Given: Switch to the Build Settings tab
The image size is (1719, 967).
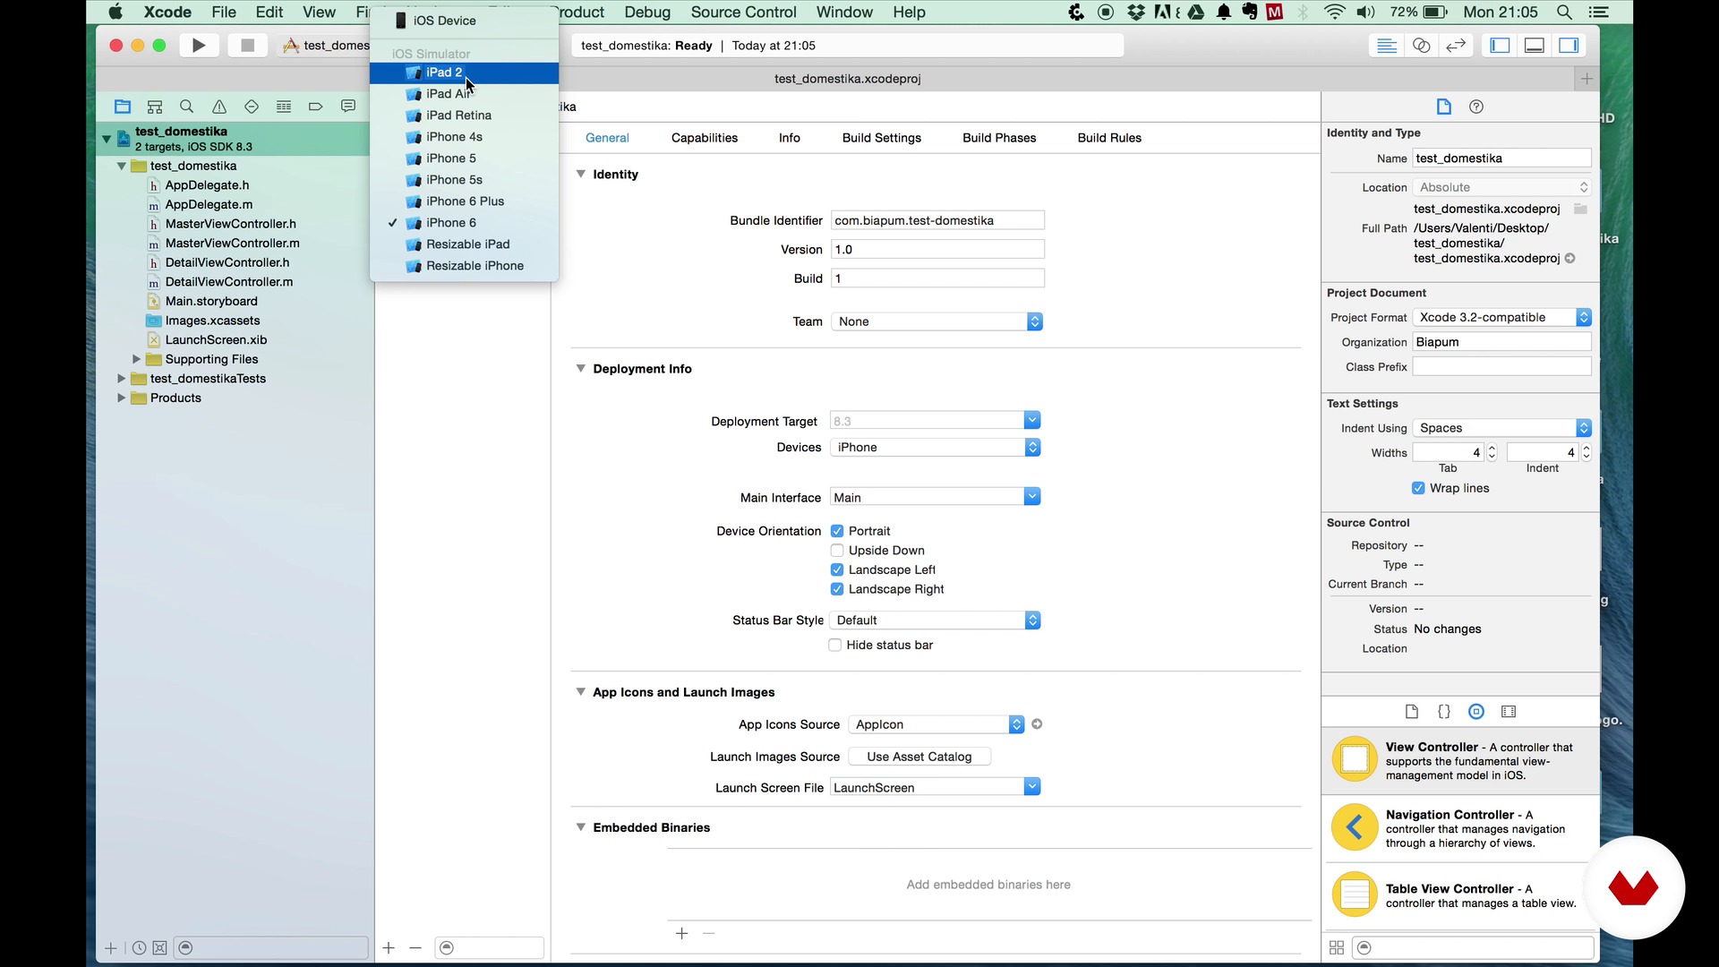Looking at the screenshot, I should click(x=881, y=138).
